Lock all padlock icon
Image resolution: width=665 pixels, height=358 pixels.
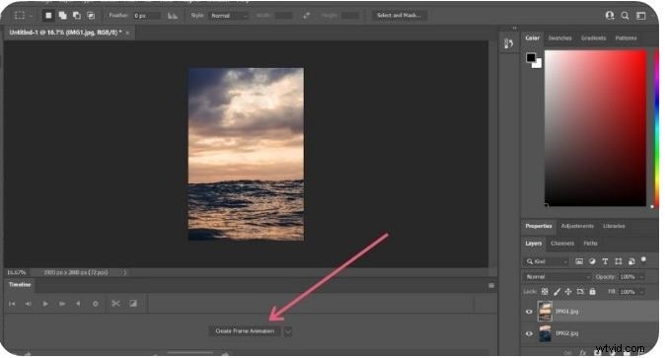(x=592, y=292)
